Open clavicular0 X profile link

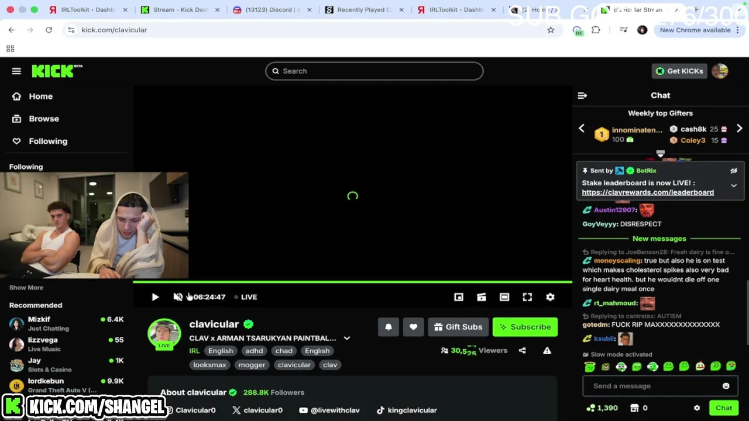tap(257, 410)
